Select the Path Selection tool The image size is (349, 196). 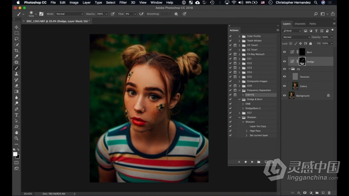[16, 121]
